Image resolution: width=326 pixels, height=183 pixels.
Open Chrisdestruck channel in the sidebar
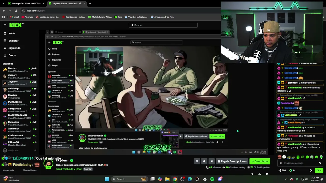pyautogui.click(x=20, y=137)
